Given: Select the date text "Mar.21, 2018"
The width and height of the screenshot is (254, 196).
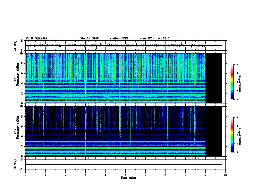Looking at the screenshot, I should point(89,38).
